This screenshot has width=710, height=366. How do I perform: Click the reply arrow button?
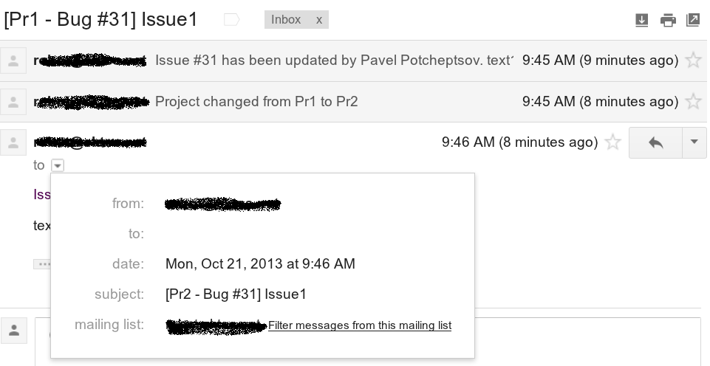click(x=655, y=142)
